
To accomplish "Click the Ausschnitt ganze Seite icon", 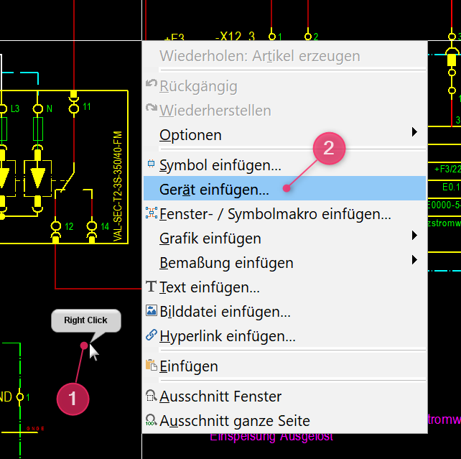I will coord(151,421).
